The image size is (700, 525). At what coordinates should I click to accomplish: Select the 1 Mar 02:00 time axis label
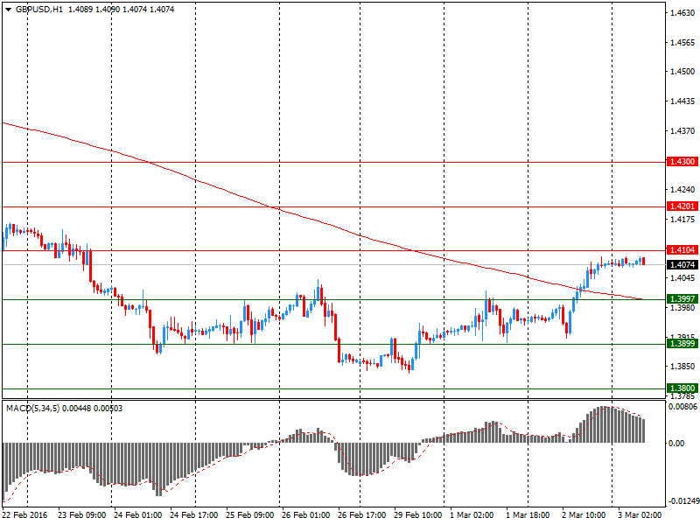pyautogui.click(x=472, y=515)
